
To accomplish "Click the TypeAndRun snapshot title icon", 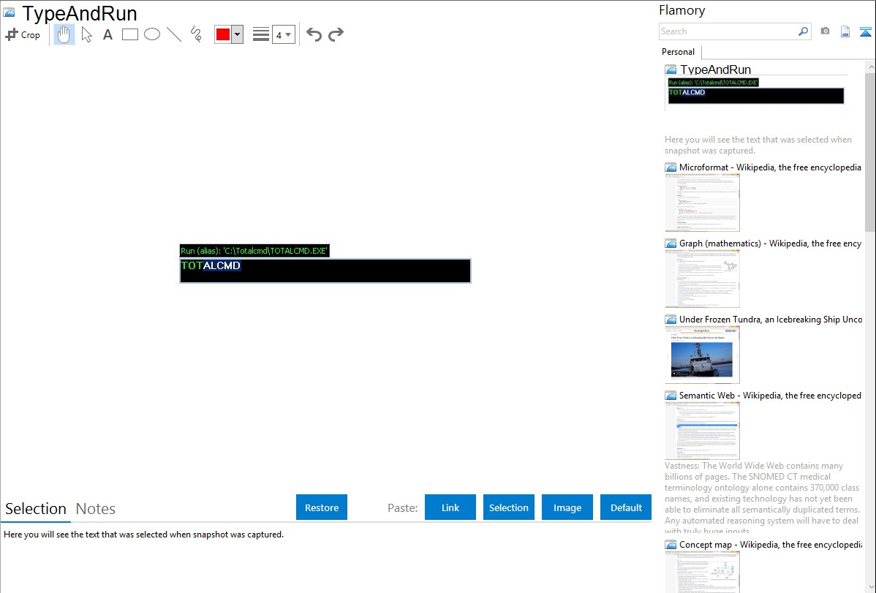I will coord(9,12).
